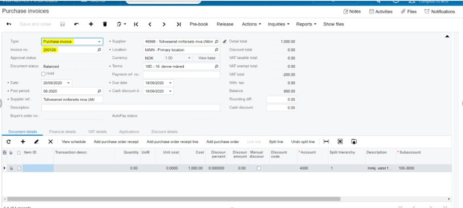Click the Description input field
This screenshot has width=463, height=208.
click(x=131, y=107)
